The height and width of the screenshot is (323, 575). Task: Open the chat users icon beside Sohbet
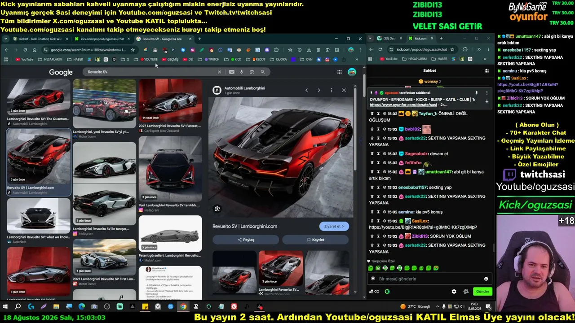487,70
